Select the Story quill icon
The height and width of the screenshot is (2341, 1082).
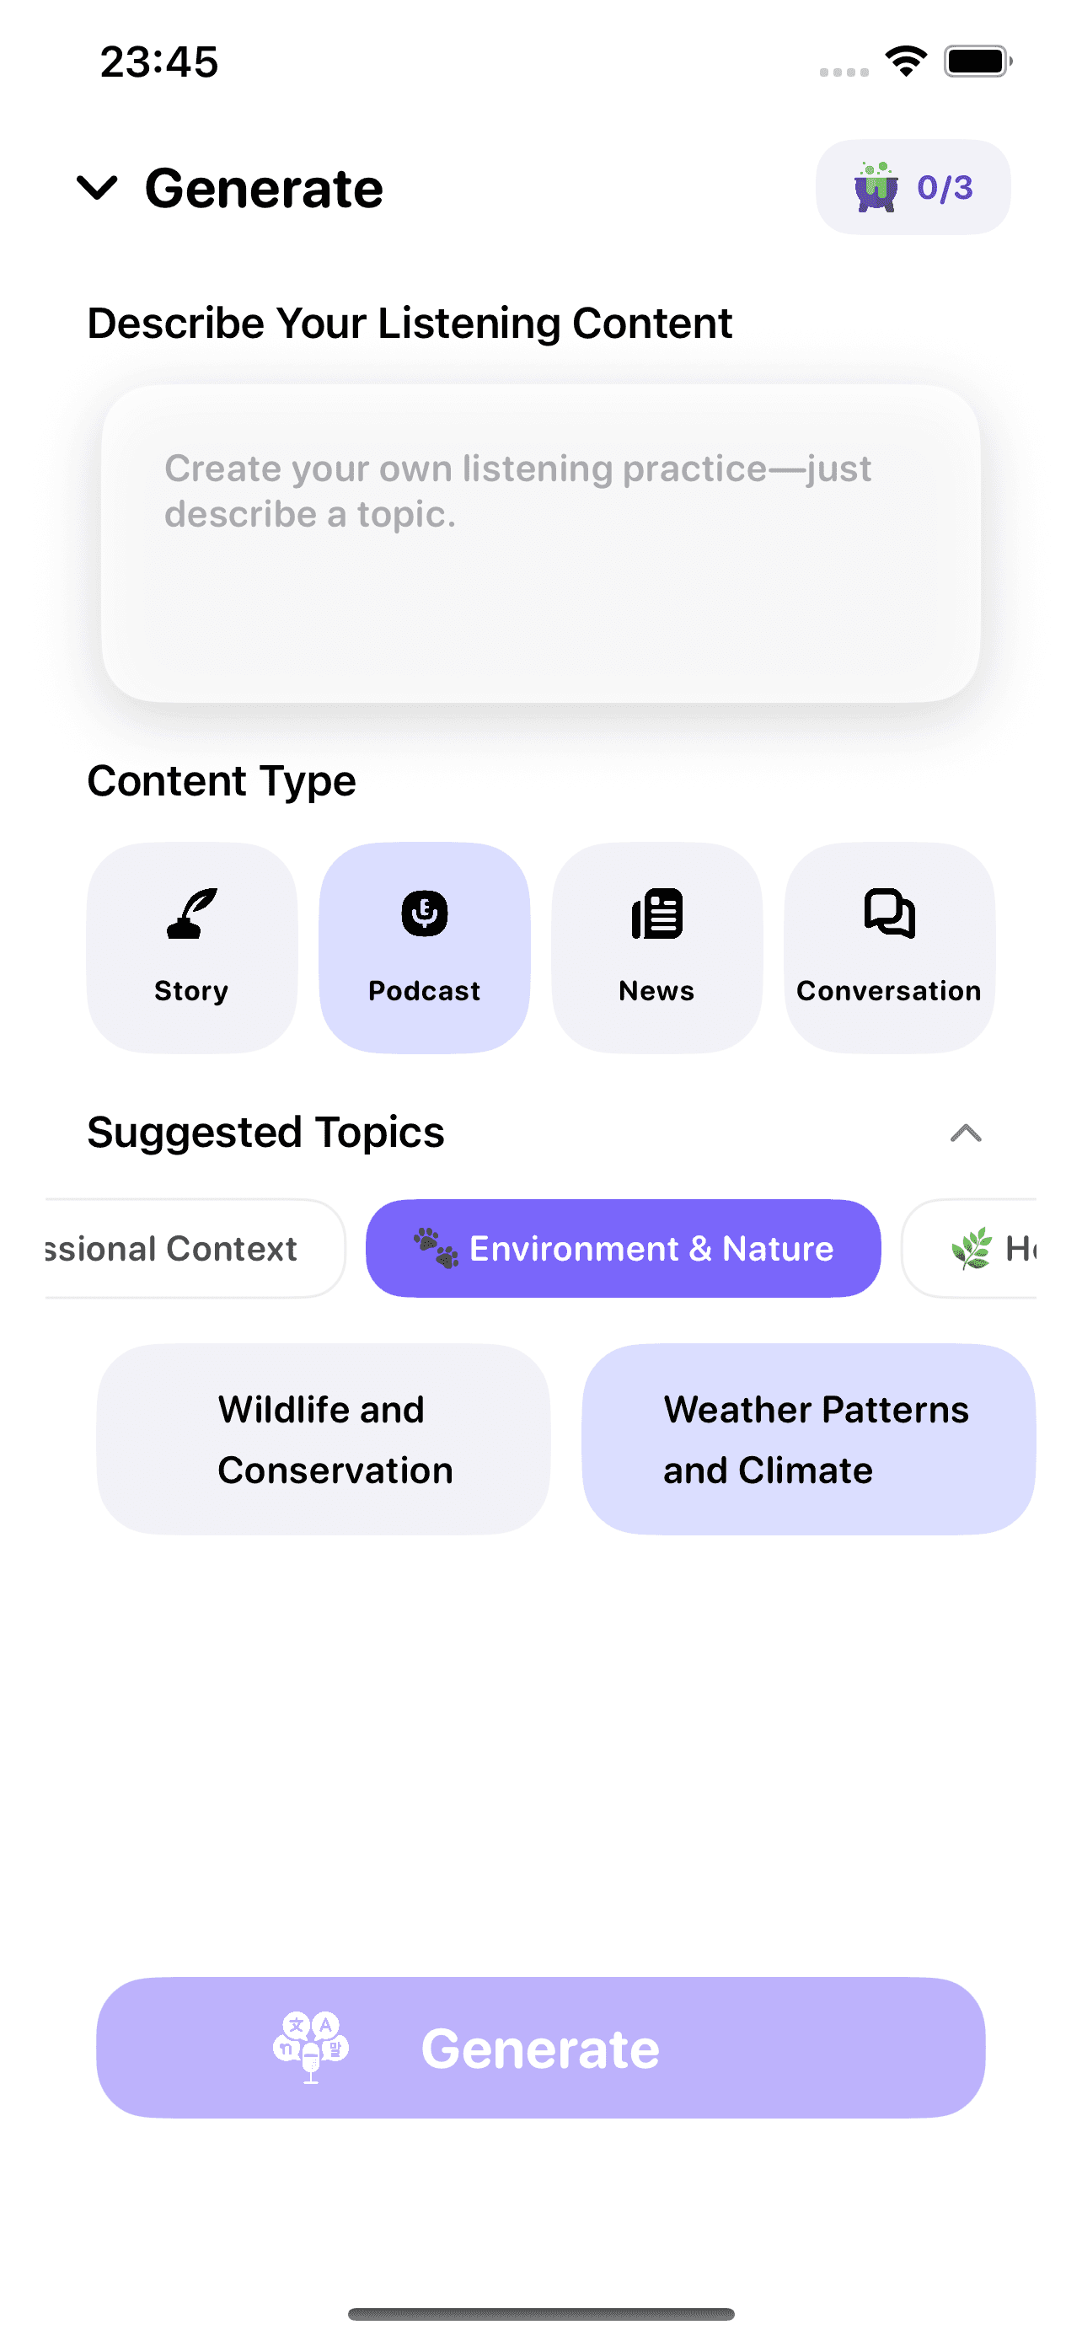click(191, 913)
